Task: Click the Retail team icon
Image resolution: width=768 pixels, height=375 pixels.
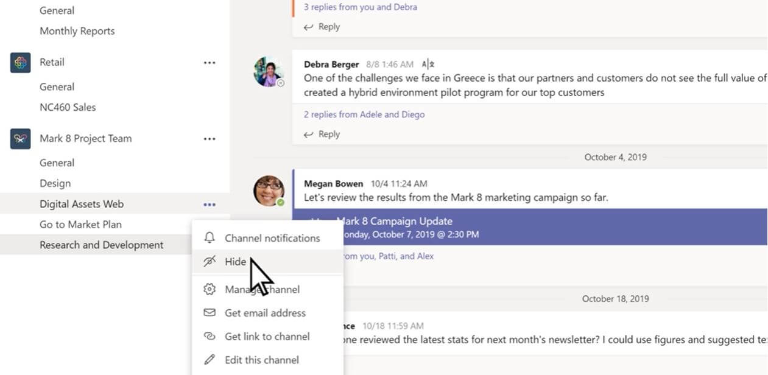Action: [x=20, y=63]
